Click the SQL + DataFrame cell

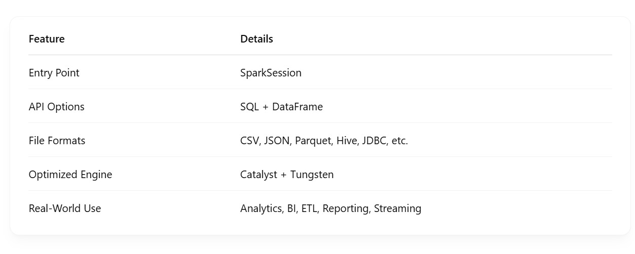[x=281, y=107]
